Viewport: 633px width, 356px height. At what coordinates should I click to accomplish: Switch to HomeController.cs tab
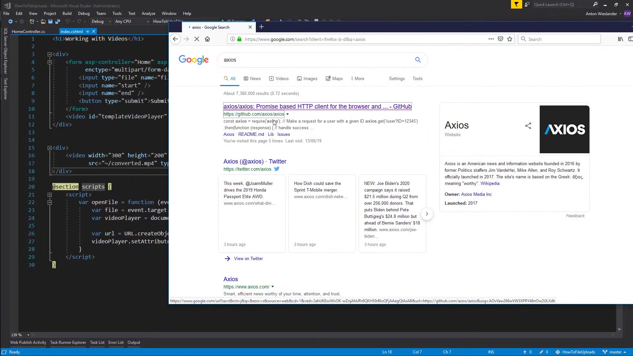coord(28,32)
